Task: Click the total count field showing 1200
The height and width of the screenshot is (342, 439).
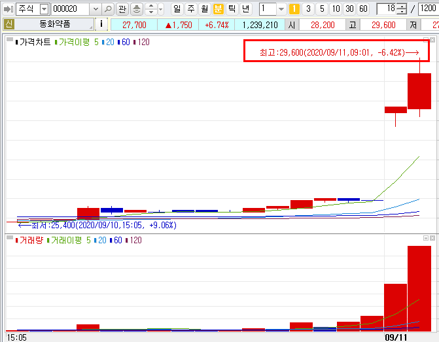Action: click(x=429, y=9)
